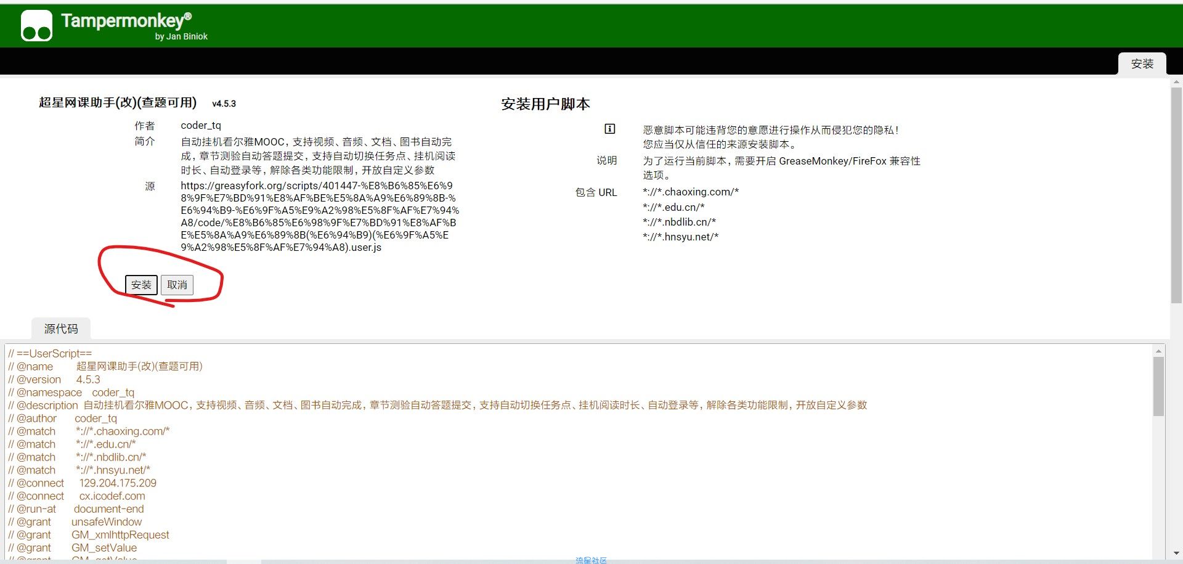1183x564 pixels.
Task: Click the 'by Jan Biniok' text
Action: 181,36
